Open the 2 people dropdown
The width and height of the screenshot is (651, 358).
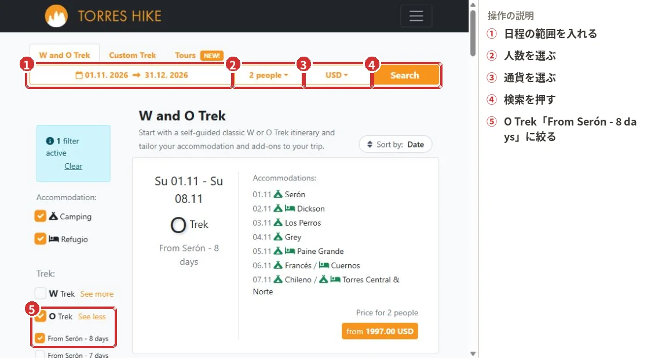[269, 75]
